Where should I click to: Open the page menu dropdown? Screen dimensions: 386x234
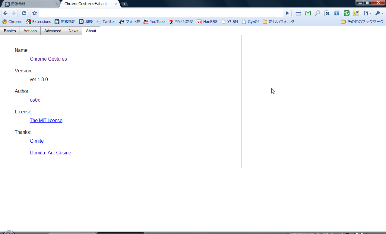[x=367, y=13]
